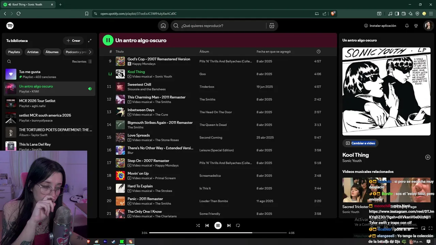Open the Browse icon in search bar
This screenshot has height=245, width=436.
(271, 26)
